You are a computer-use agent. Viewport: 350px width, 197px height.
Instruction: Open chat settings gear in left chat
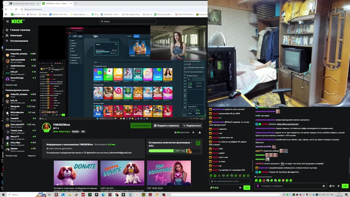pos(240,188)
